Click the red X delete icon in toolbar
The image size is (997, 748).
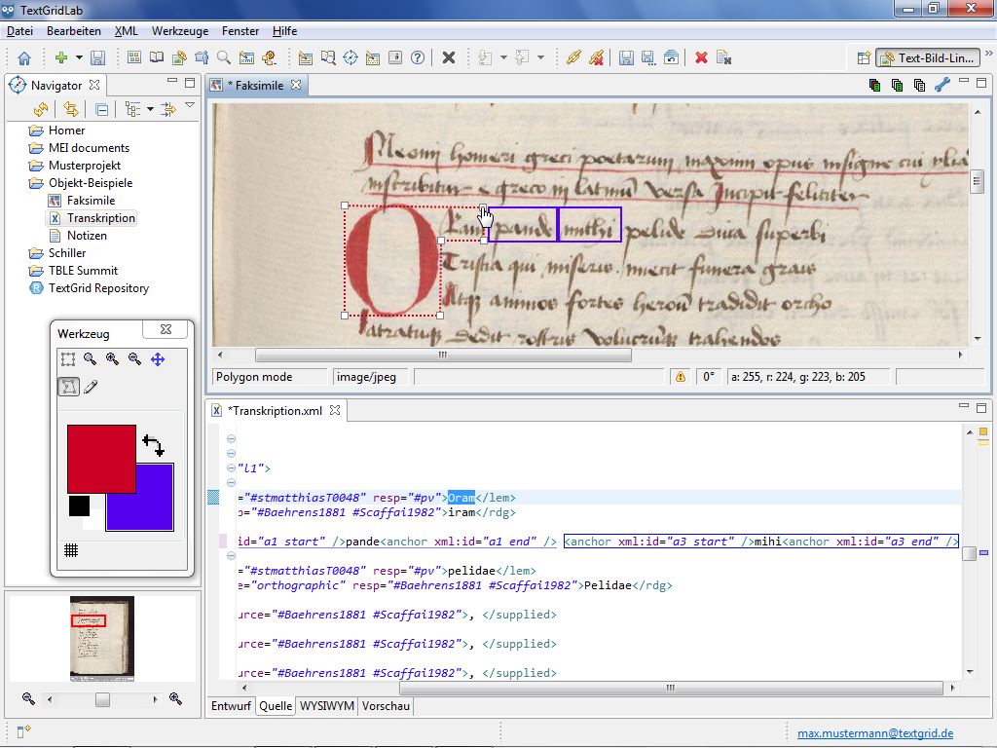tap(701, 58)
